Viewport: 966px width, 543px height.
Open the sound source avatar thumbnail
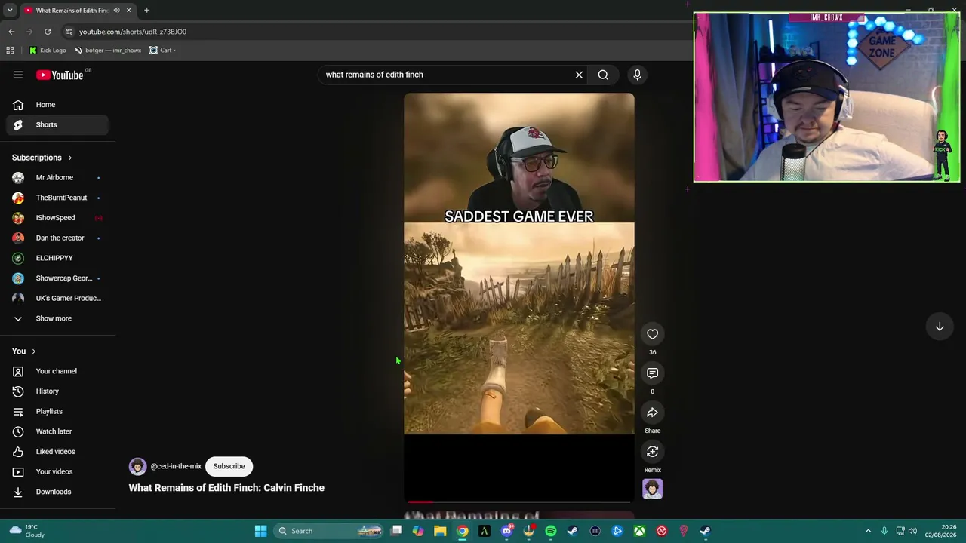pos(652,489)
